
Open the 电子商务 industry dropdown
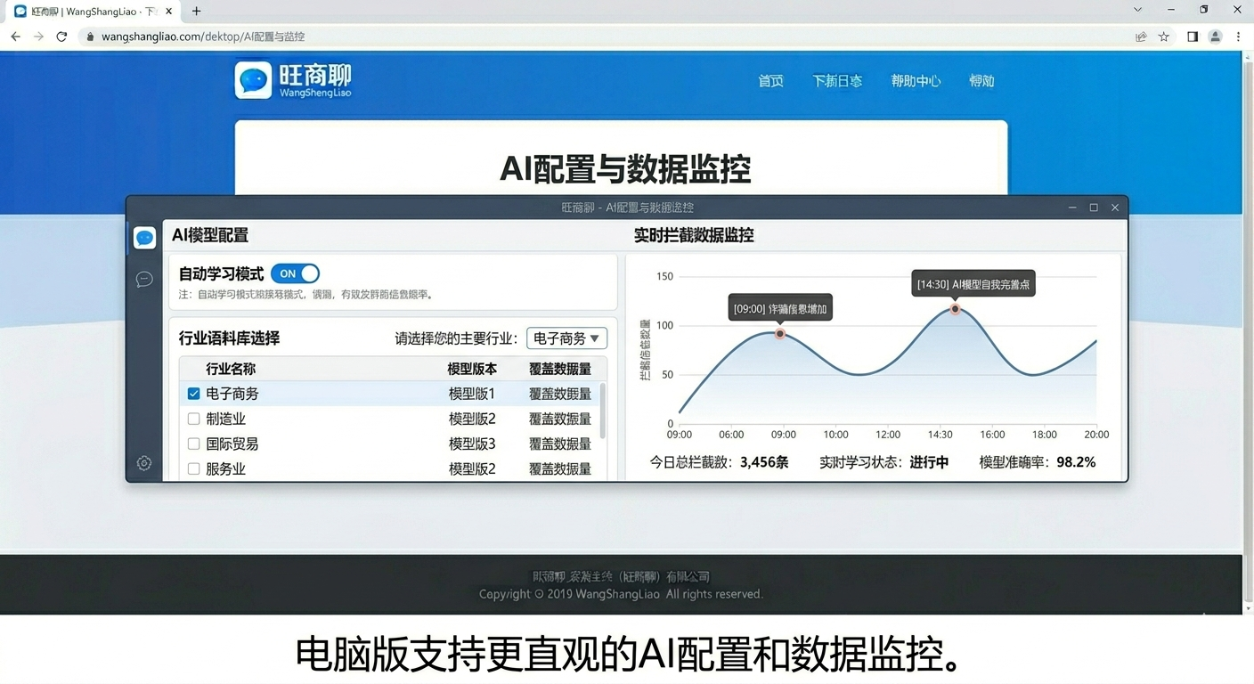pyautogui.click(x=566, y=338)
